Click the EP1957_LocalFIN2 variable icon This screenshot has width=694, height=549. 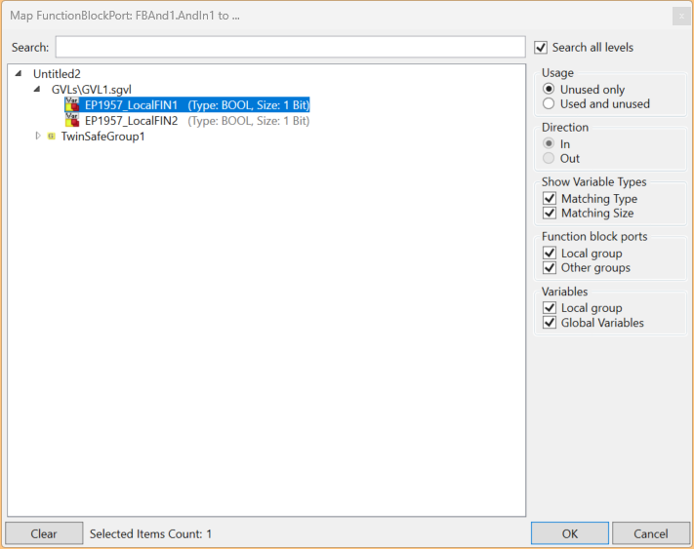click(x=71, y=120)
